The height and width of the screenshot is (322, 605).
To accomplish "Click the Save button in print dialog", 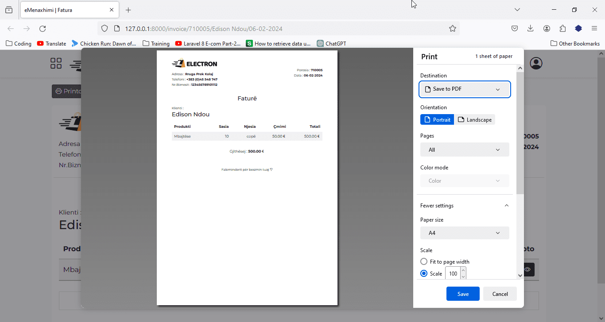I will [463, 294].
